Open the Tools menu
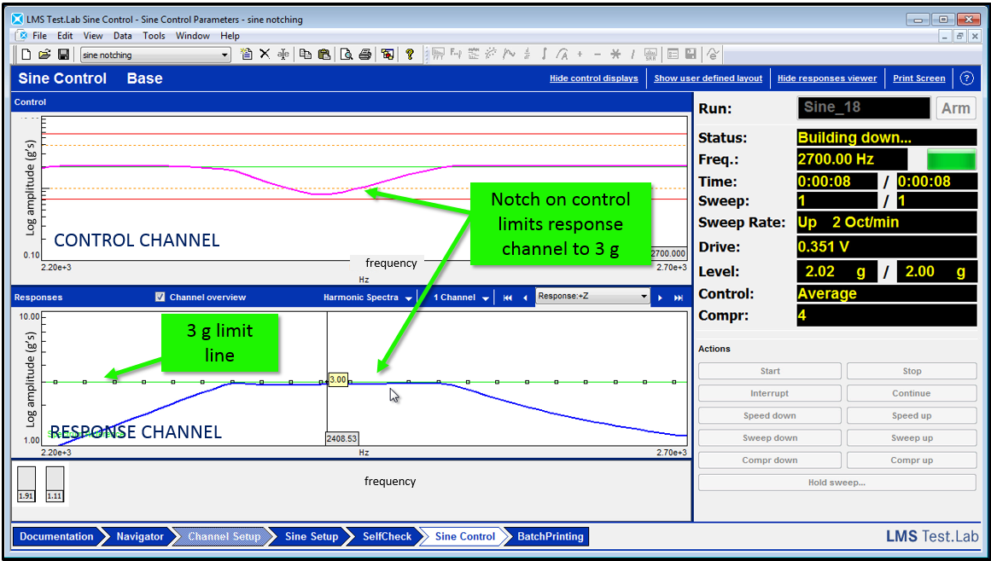 point(154,36)
